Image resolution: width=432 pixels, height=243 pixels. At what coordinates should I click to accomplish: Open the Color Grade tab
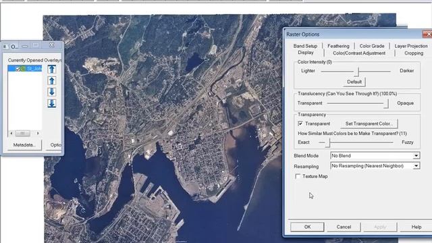click(372, 46)
